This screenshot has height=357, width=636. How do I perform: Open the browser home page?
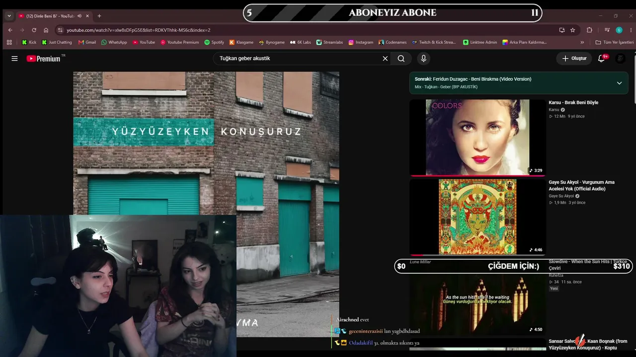coord(46,30)
